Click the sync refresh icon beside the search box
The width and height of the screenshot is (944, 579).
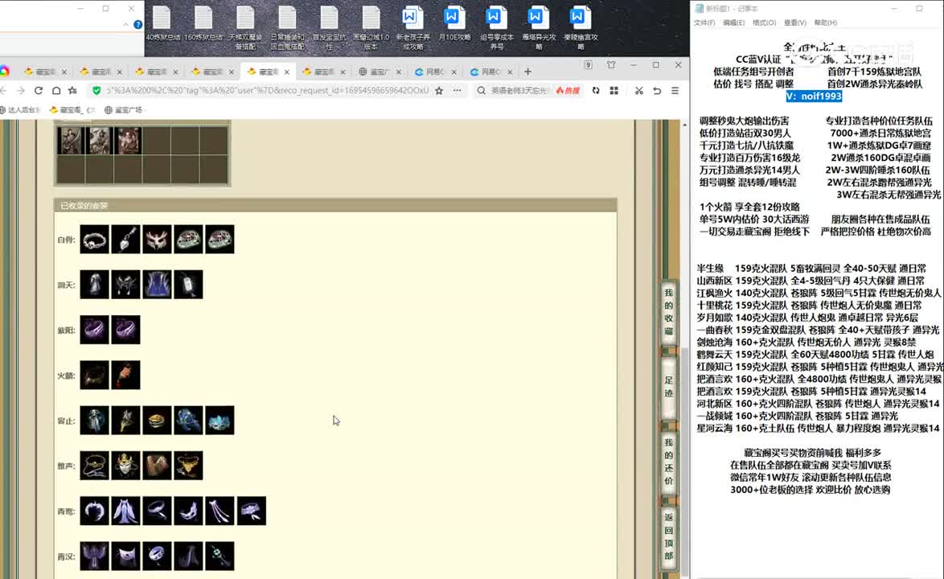click(x=595, y=90)
